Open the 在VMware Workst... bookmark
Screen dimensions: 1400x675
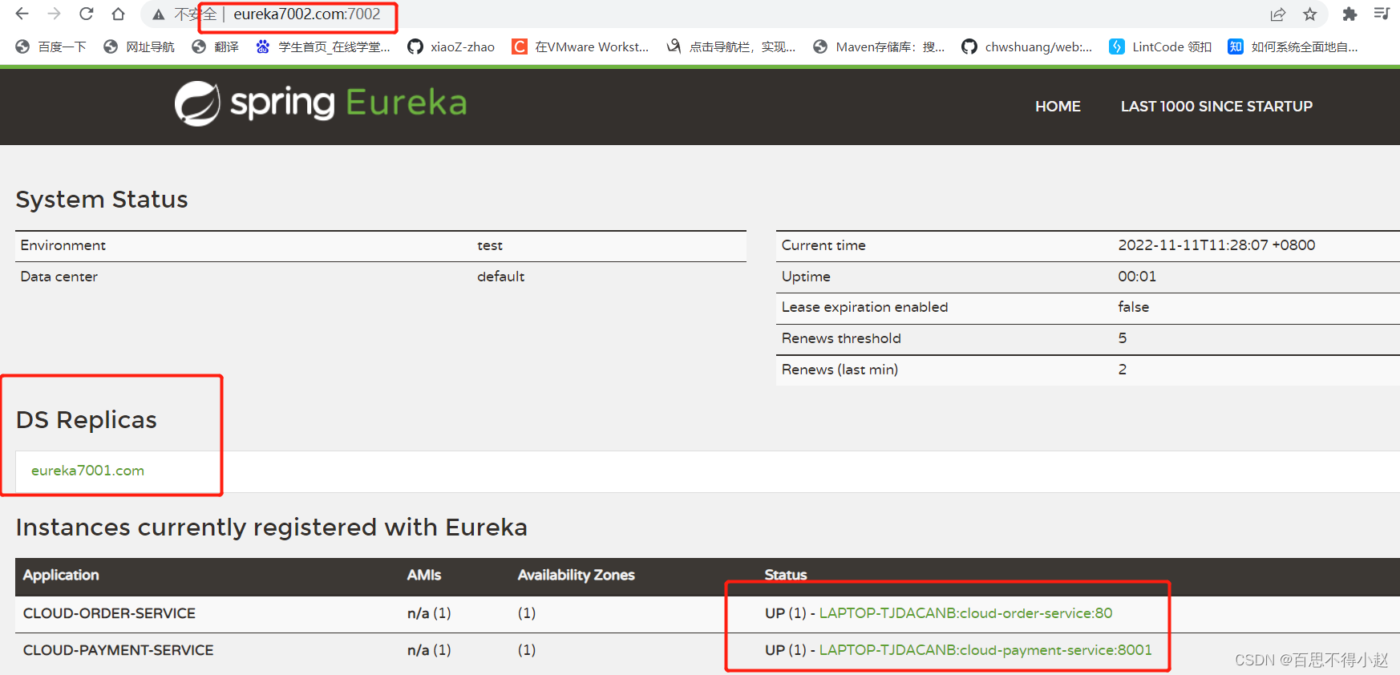(581, 46)
